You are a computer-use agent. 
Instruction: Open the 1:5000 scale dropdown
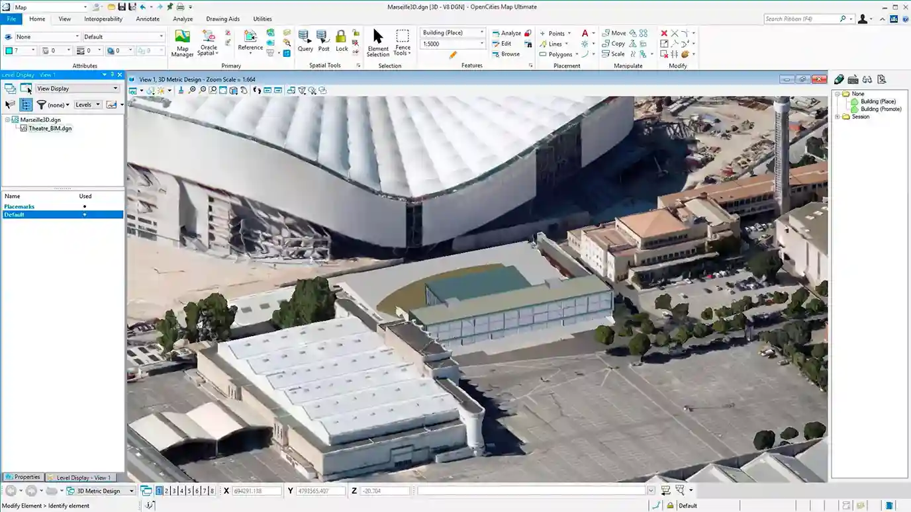pos(453,44)
